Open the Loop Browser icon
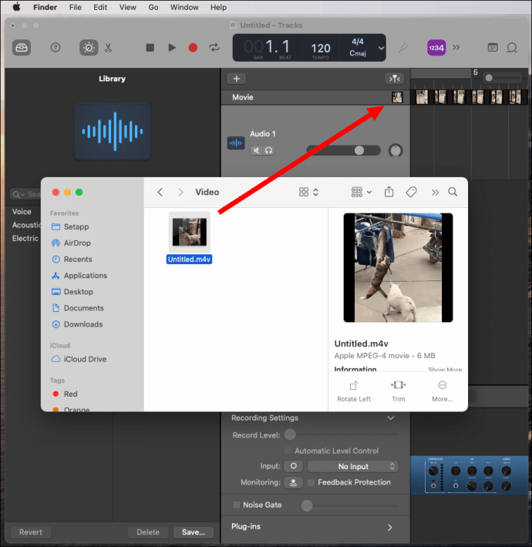Screen dimensions: 532x547 (x=512, y=48)
